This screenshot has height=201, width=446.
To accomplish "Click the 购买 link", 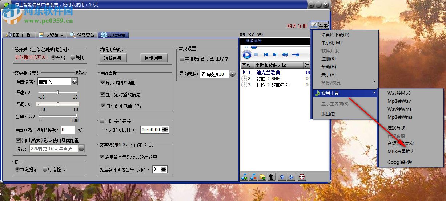I will (292, 26).
